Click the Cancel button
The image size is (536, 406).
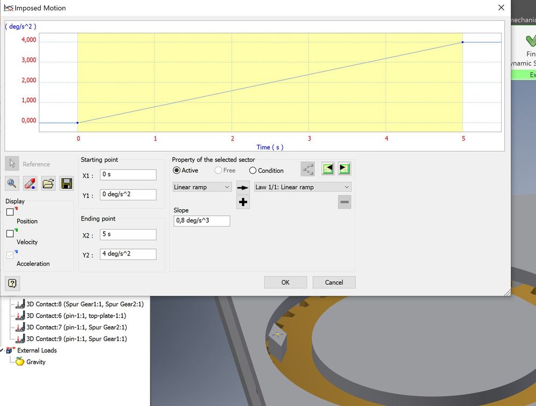coord(334,282)
